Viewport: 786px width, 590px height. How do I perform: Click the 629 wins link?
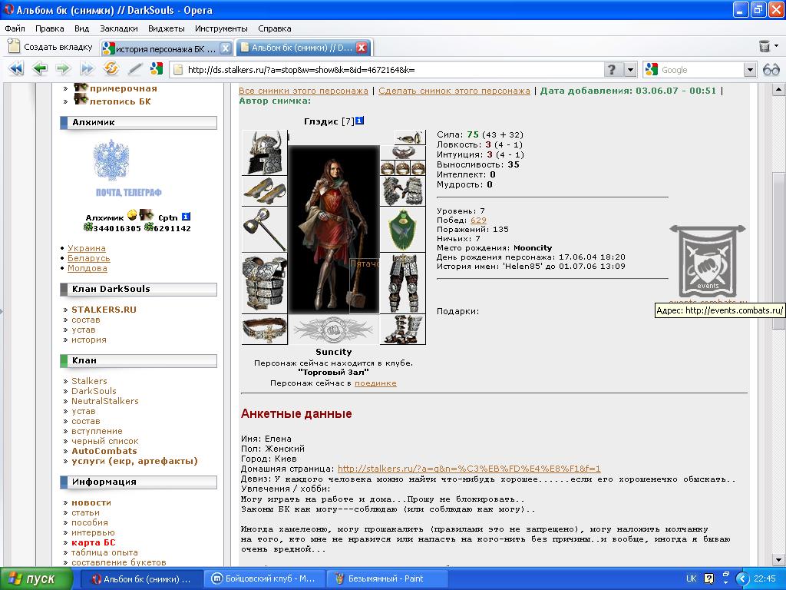click(x=478, y=220)
